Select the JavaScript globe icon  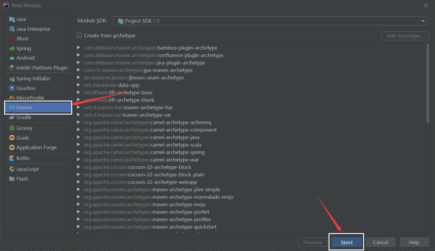click(12, 169)
